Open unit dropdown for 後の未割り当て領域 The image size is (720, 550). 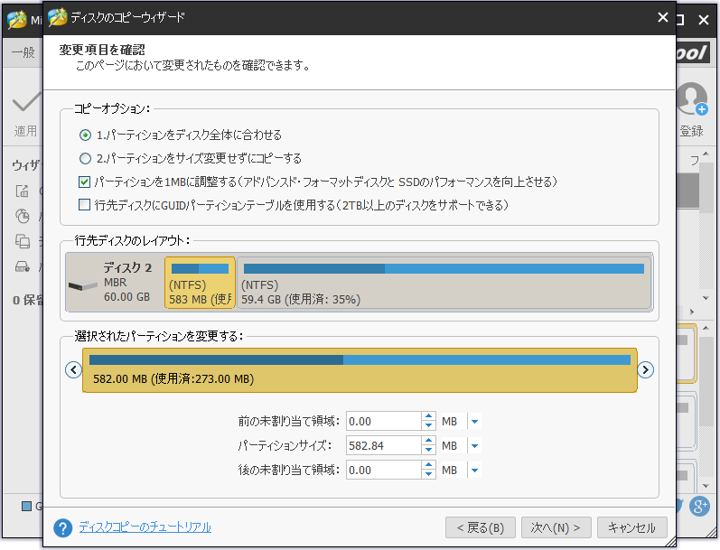[474, 470]
